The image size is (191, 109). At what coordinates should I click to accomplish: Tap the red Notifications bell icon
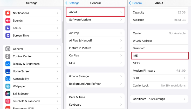8,13
